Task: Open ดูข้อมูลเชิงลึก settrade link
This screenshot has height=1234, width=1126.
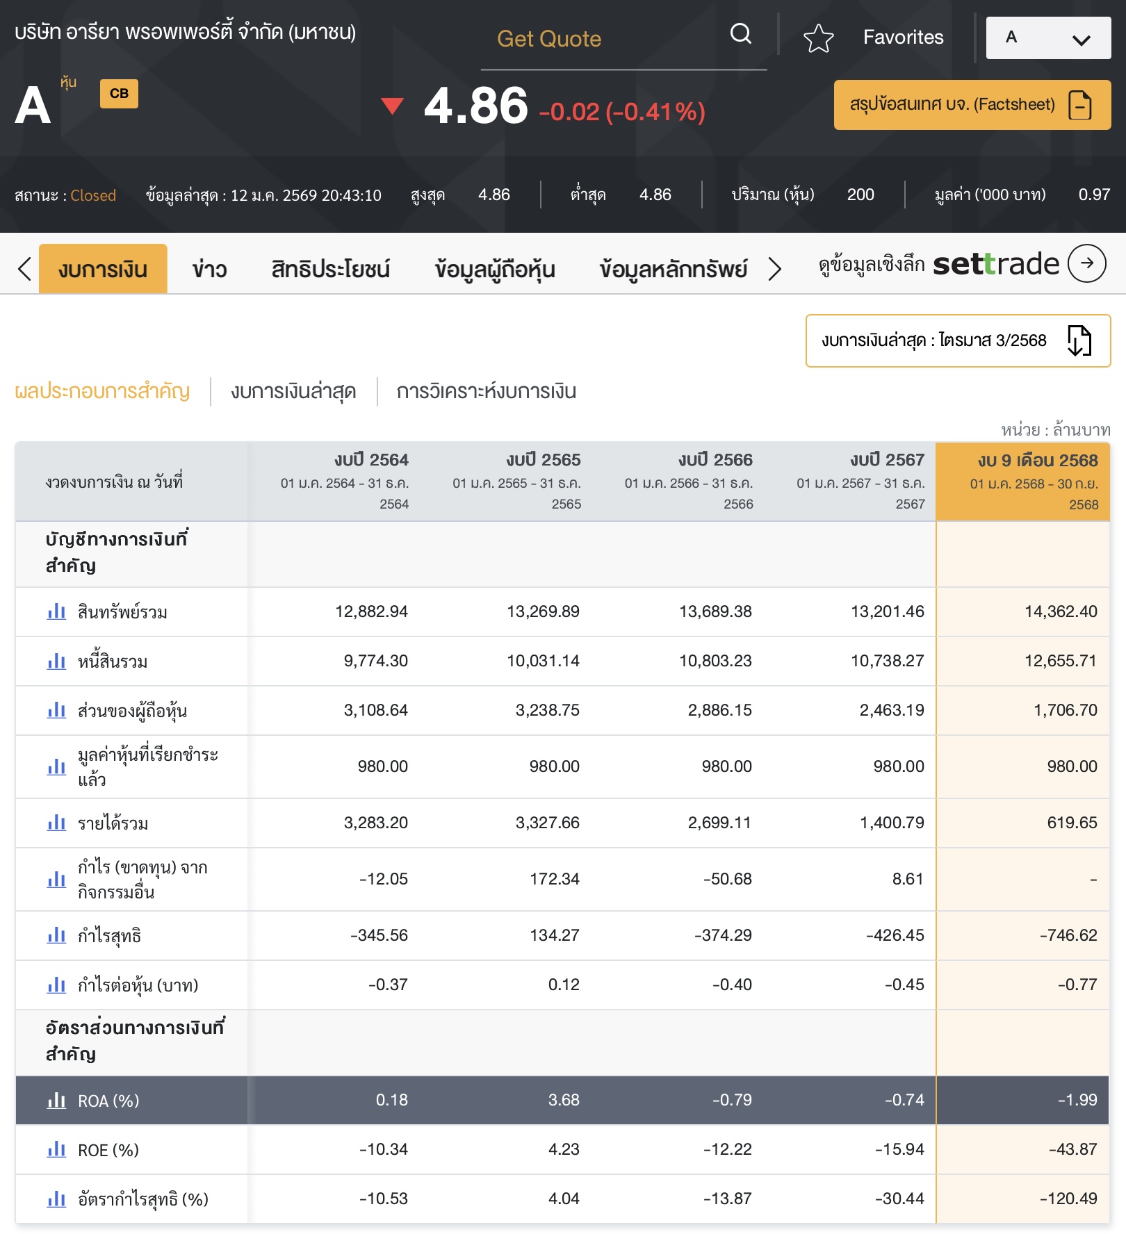Action: [x=962, y=264]
